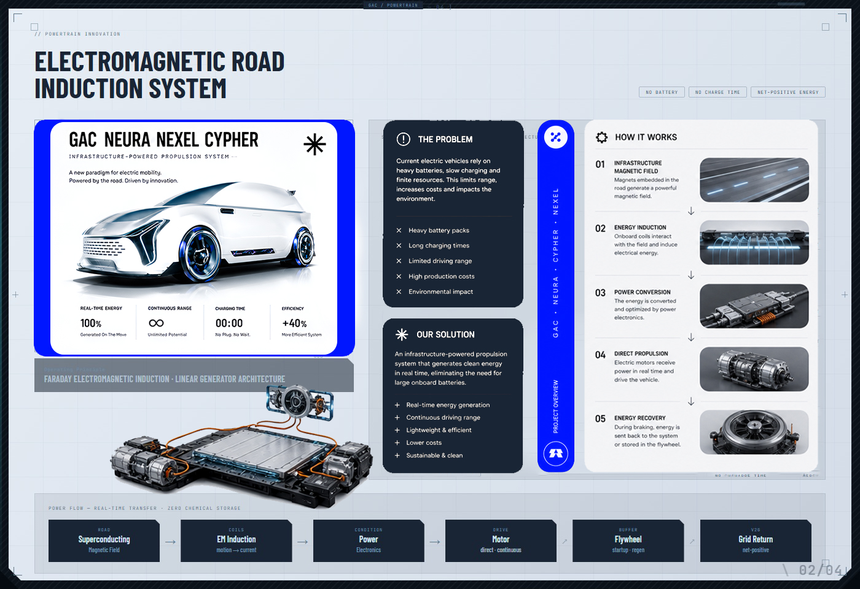Open the Power Conversion electronics thumbnail
The image size is (860, 589).
click(x=754, y=306)
